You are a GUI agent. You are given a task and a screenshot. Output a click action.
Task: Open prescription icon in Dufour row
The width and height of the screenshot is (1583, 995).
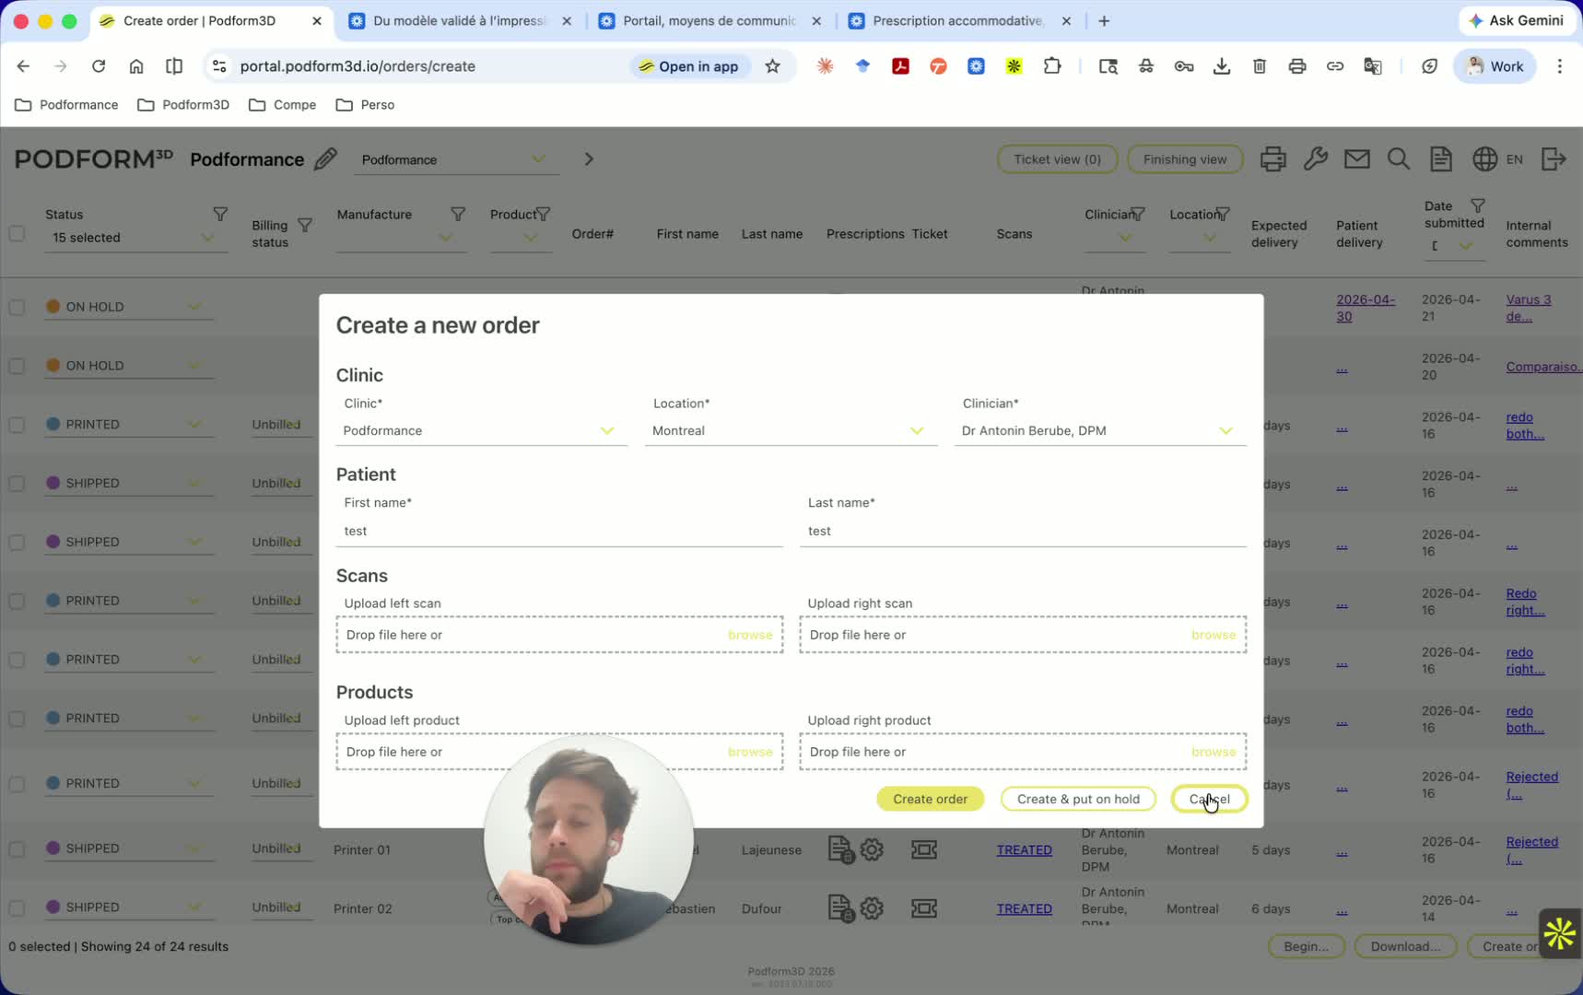[x=840, y=908]
